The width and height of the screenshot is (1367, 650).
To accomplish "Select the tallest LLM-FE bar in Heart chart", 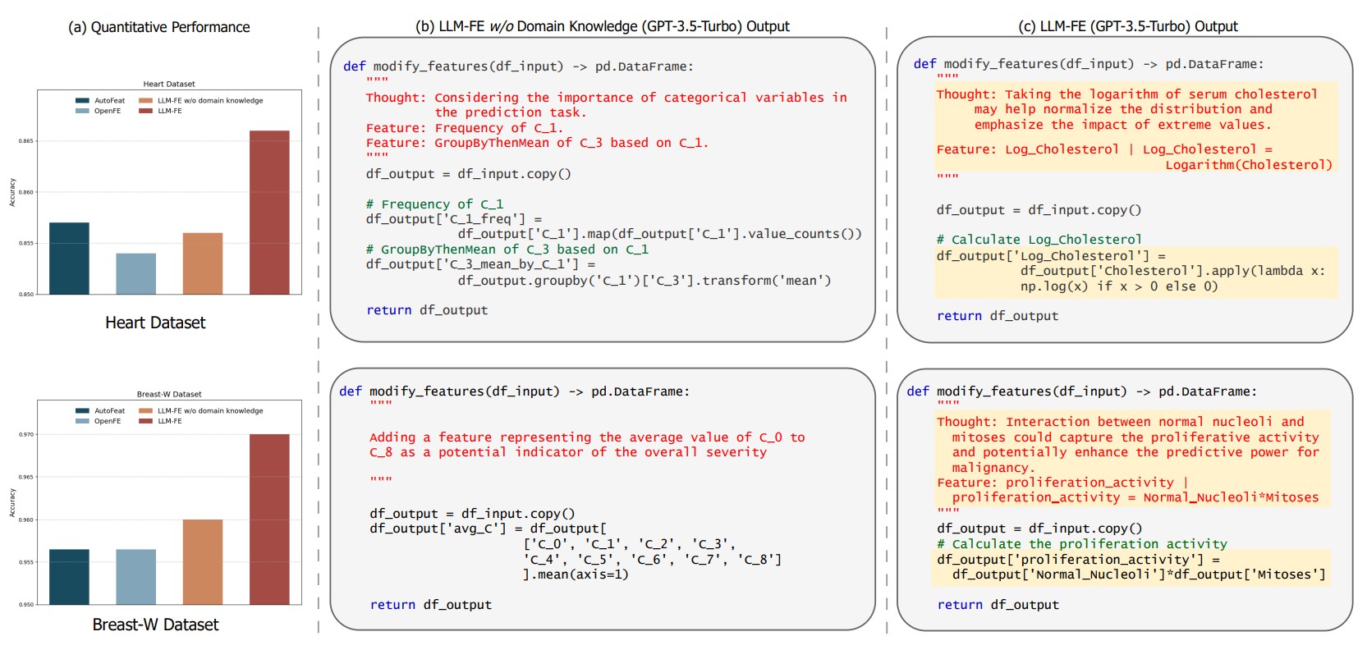I will [269, 212].
